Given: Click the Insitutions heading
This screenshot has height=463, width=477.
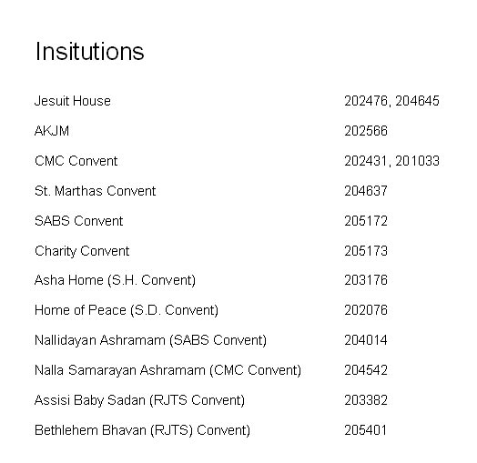Looking at the screenshot, I should (89, 51).
